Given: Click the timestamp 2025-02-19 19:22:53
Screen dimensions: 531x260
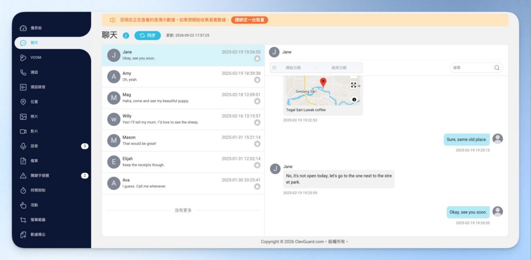Looking at the screenshot, I should pos(300,120).
